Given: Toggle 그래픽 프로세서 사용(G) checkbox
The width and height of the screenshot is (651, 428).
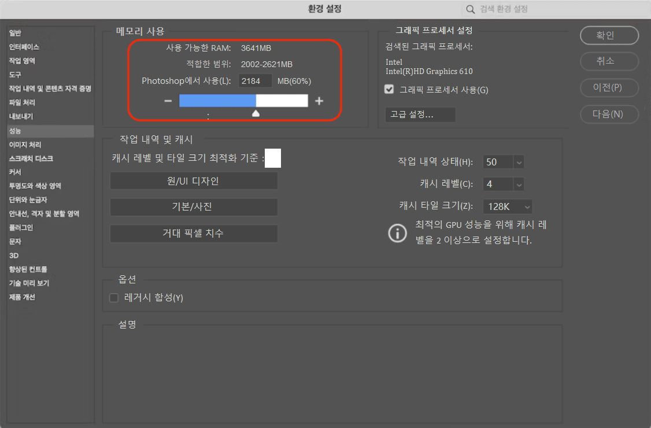Looking at the screenshot, I should pyautogui.click(x=389, y=89).
